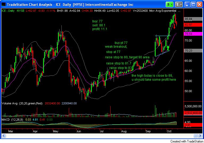
Task: Click the 'Mar' time axis label
Action: coord(11,131)
